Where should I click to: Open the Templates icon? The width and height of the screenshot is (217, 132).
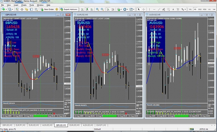[131, 9]
